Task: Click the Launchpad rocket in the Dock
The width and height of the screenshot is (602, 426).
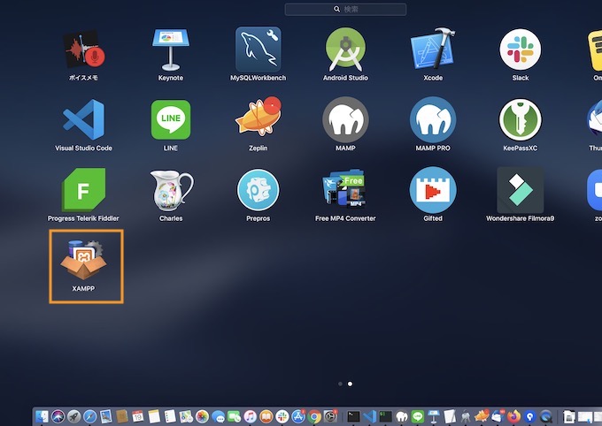Action: pyautogui.click(x=73, y=416)
